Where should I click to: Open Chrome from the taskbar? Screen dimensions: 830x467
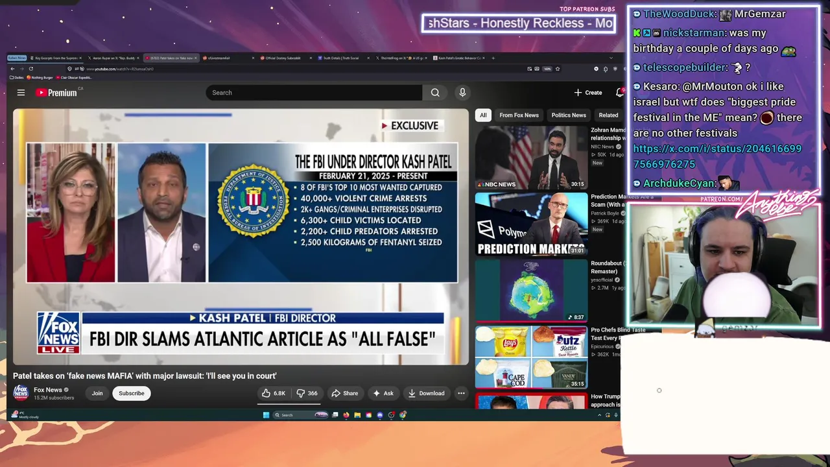coord(403,414)
